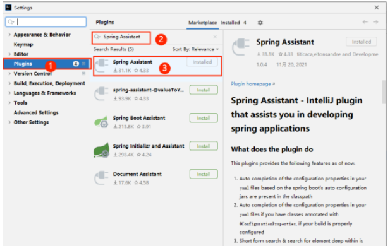The width and height of the screenshot is (390, 246).
Task: Click the magnifier icon in plugin search
Action: tap(97, 37)
